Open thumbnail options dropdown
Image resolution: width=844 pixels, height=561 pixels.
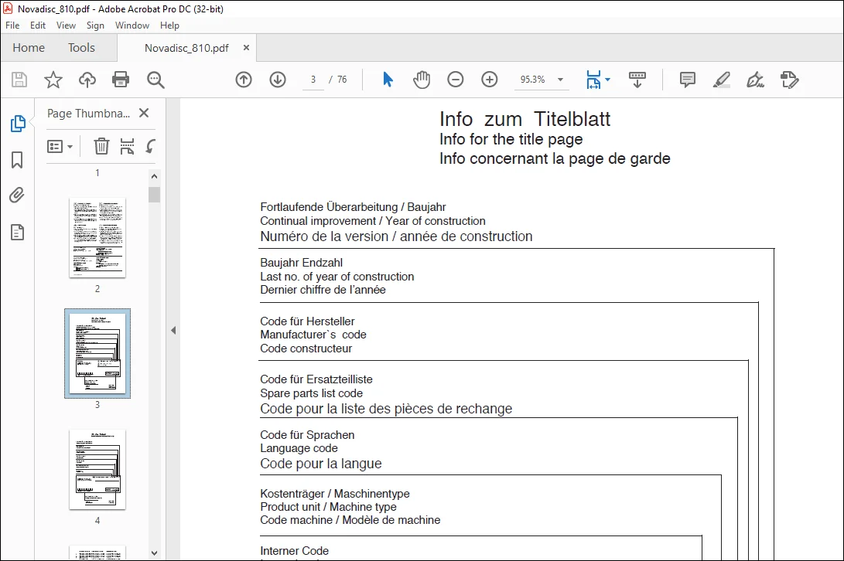[x=60, y=146]
